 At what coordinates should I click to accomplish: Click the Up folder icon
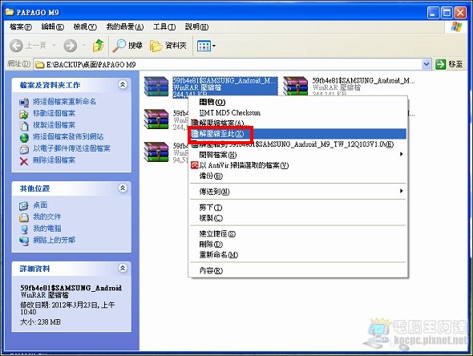[98, 46]
